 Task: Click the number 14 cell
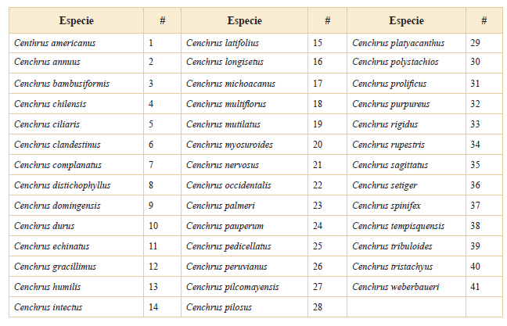[162, 307]
